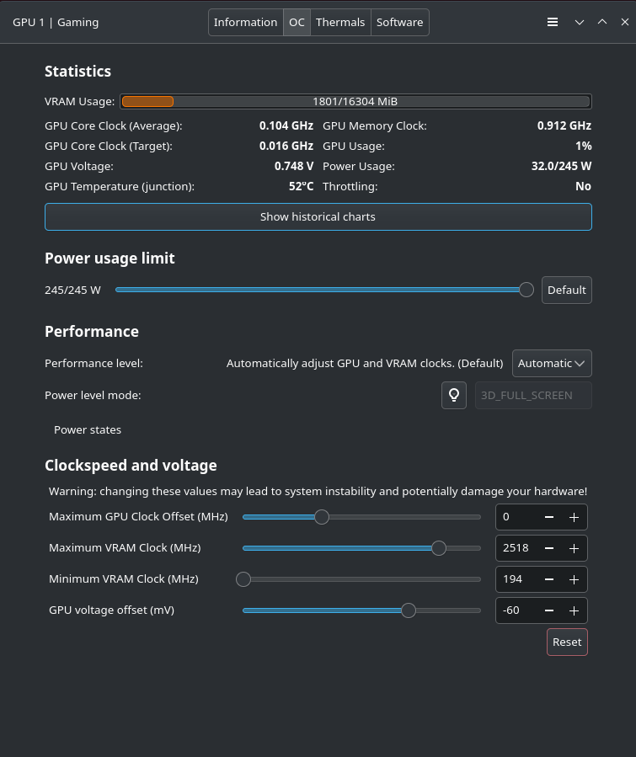Increase Maximum VRAM Clock with plus button
Screen dimensions: 636x757
coord(574,548)
